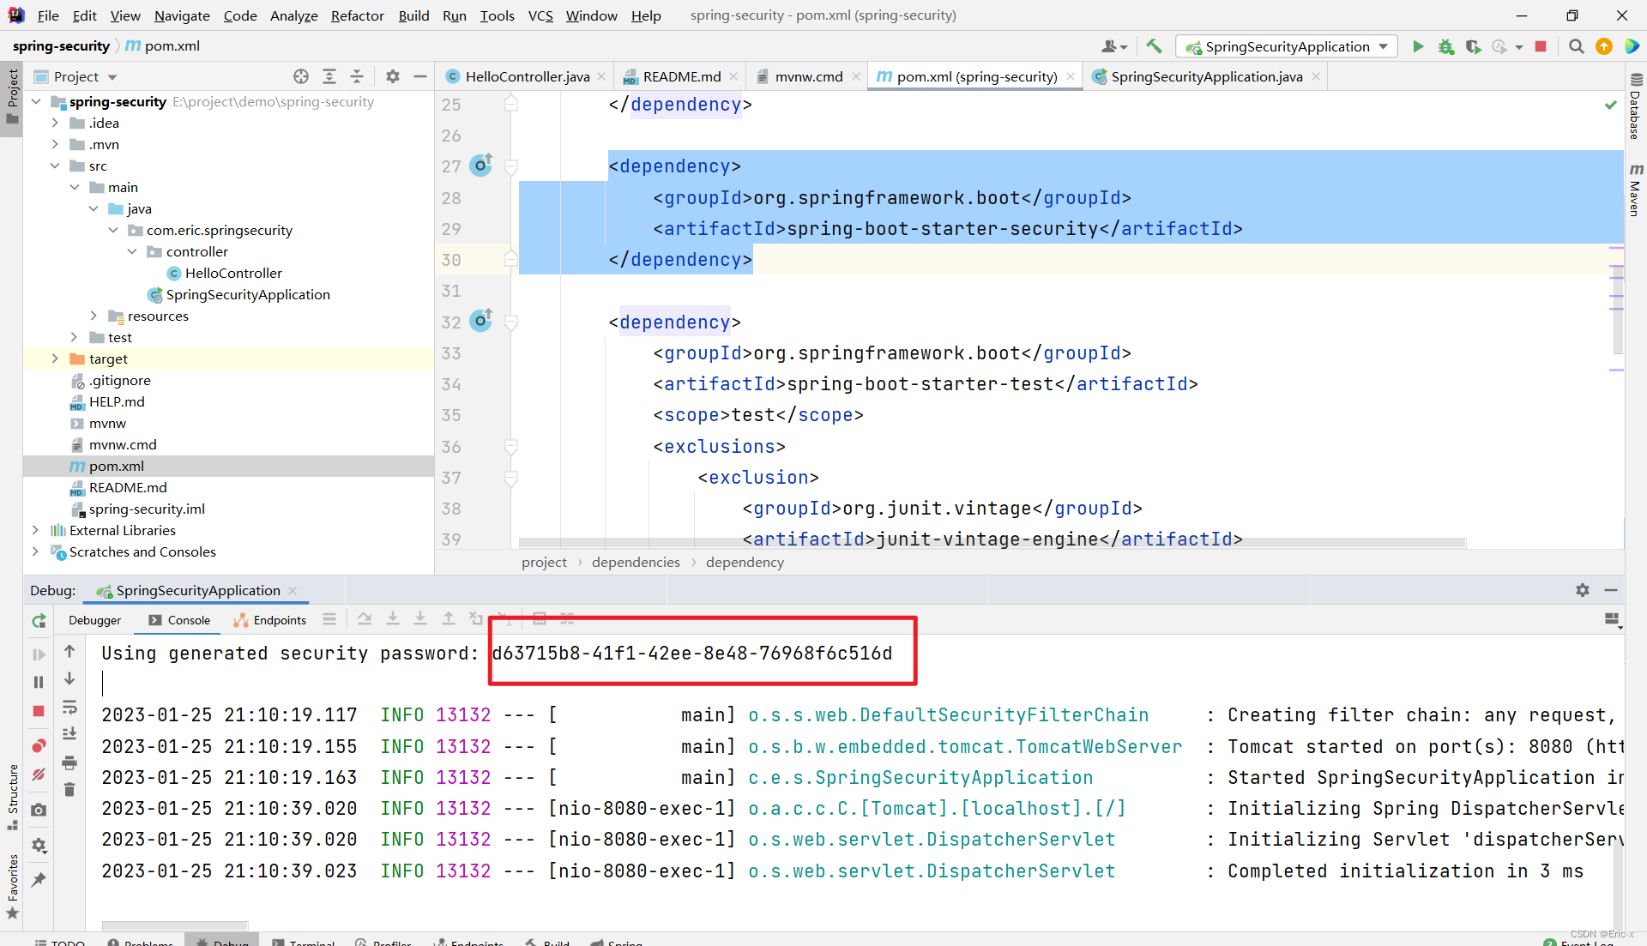This screenshot has height=946, width=1647.
Task: Click the line 27 gutter bean icon
Action: [x=481, y=165]
